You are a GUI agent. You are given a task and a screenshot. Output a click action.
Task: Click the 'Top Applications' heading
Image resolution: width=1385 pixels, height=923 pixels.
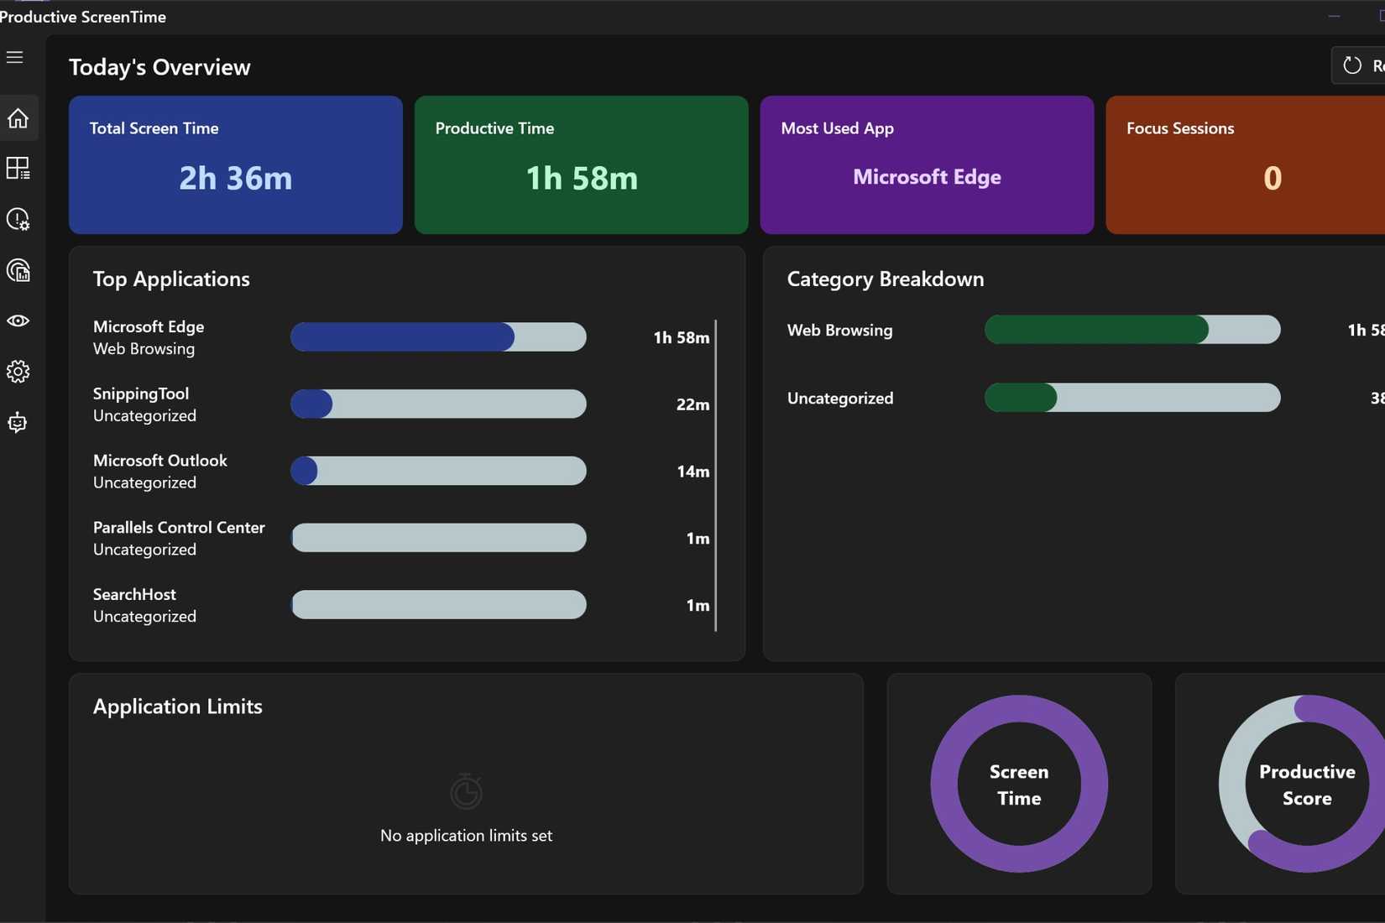point(171,279)
